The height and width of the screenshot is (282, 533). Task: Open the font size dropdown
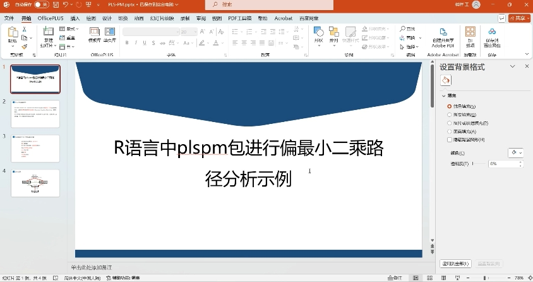(196, 32)
